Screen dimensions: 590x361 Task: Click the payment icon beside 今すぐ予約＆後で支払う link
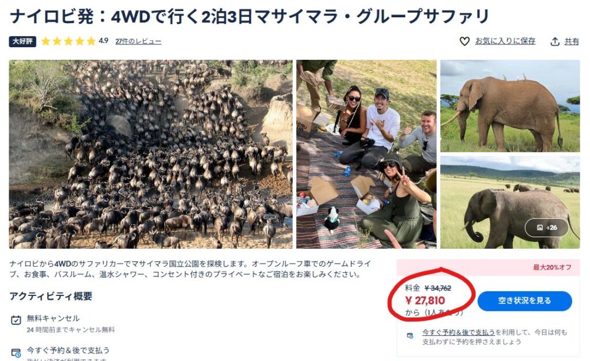pos(410,336)
